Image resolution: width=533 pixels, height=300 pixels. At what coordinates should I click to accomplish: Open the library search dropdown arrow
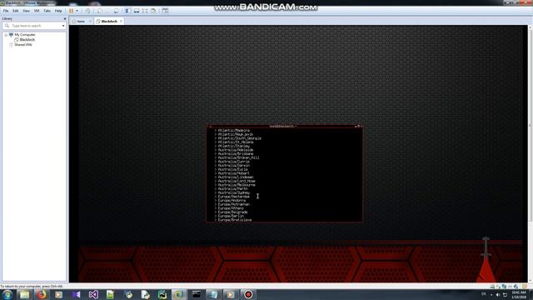coord(63,26)
